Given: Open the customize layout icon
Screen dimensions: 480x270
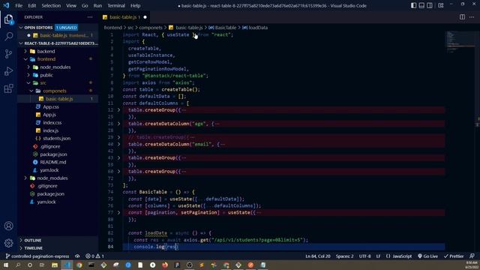Looking at the screenshot, I should (x=441, y=5).
